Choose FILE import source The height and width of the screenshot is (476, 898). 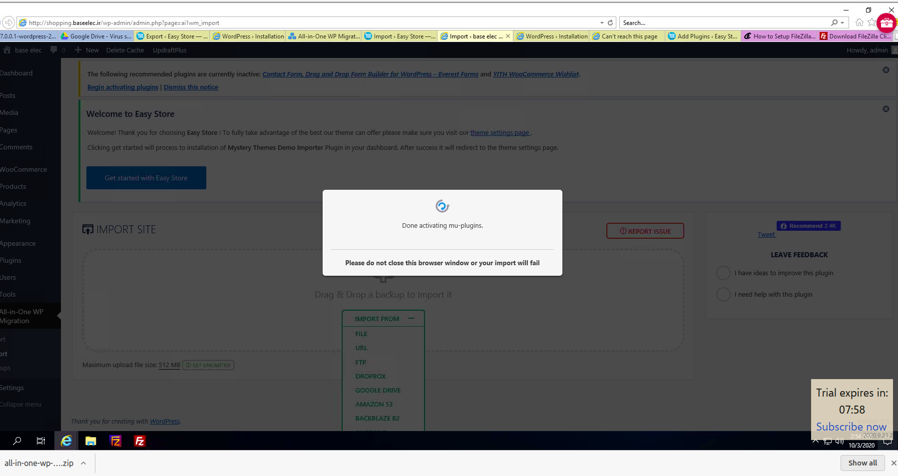click(361, 334)
